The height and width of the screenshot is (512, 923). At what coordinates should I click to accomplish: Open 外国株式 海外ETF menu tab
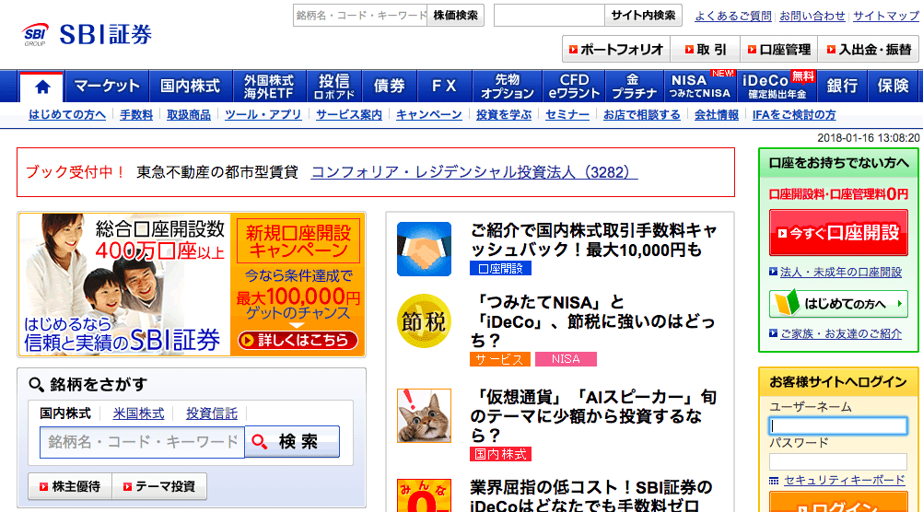click(269, 86)
